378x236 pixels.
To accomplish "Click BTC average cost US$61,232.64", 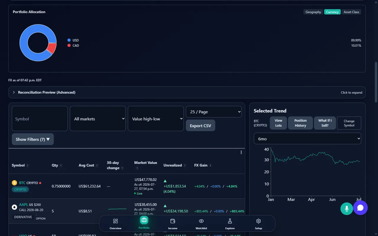I will click(89, 186).
